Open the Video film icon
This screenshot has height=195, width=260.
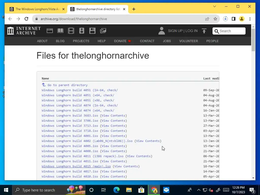pyautogui.click(x=71, y=31)
